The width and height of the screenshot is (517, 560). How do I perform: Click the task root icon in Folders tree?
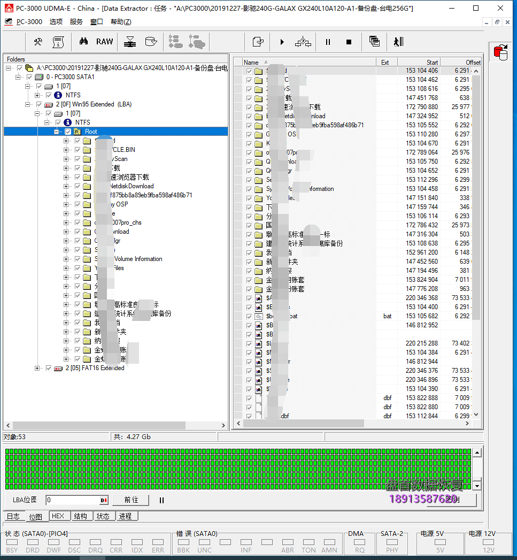pos(29,68)
